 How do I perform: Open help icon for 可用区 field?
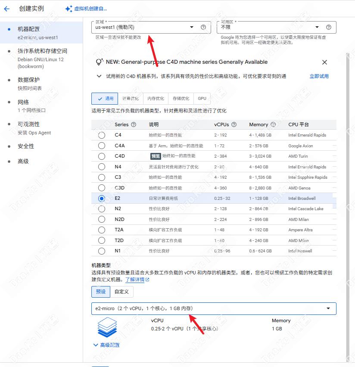point(329,28)
